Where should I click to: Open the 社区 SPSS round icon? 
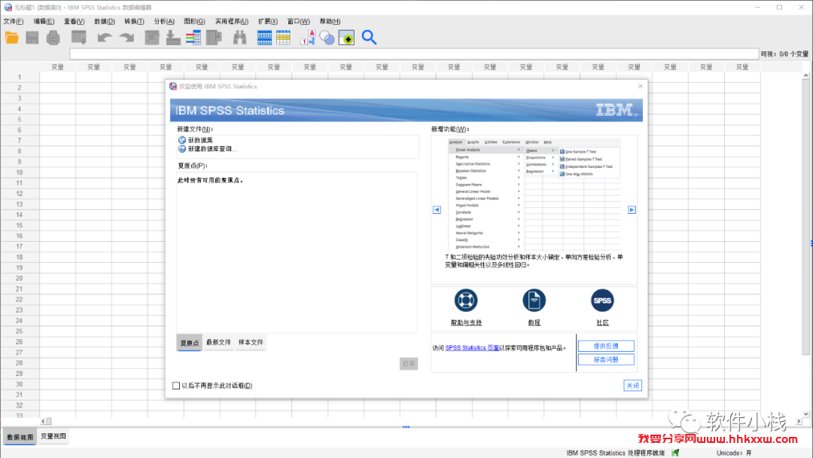click(602, 301)
